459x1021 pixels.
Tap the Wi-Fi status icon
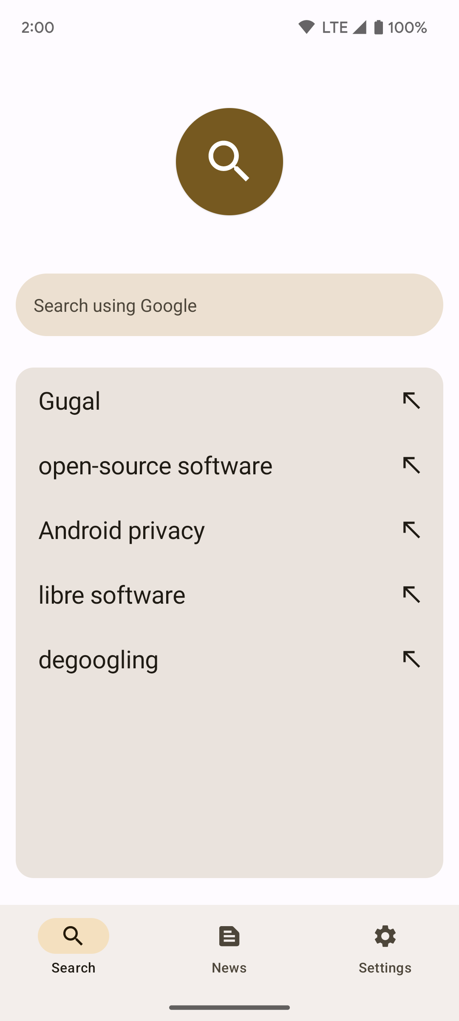click(306, 27)
